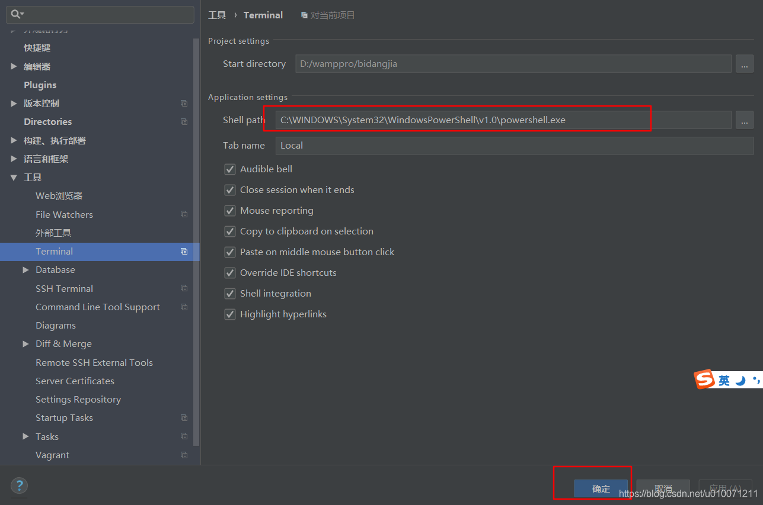Screen dimensions: 763x505
Task: Select Directories in settings tree
Action: coord(47,121)
